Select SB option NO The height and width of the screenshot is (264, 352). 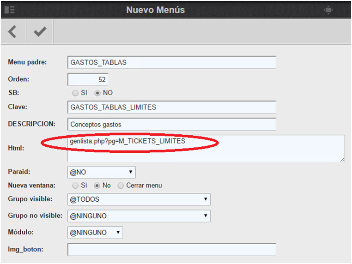point(97,93)
